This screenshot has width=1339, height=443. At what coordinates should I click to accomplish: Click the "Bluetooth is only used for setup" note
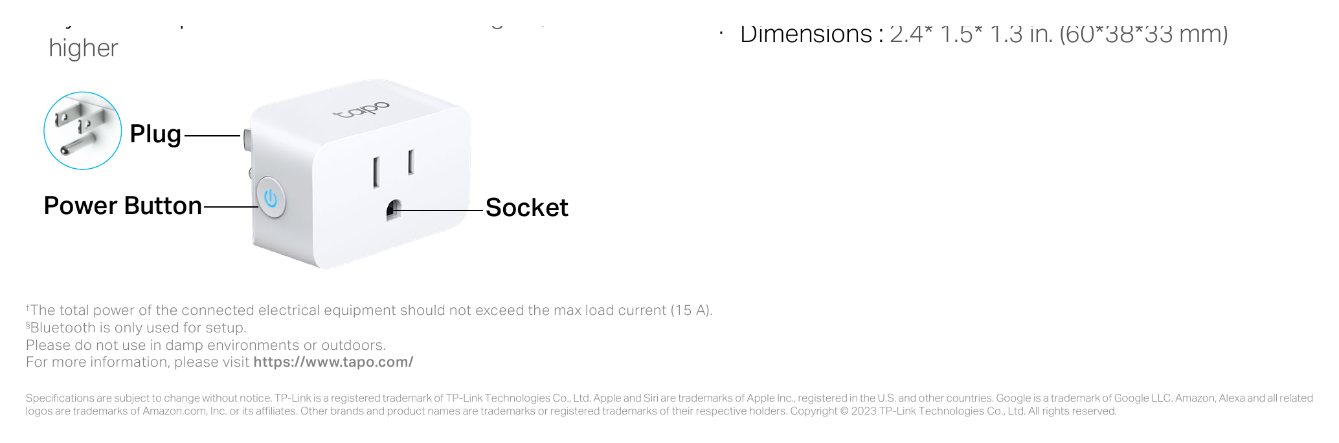click(x=136, y=328)
